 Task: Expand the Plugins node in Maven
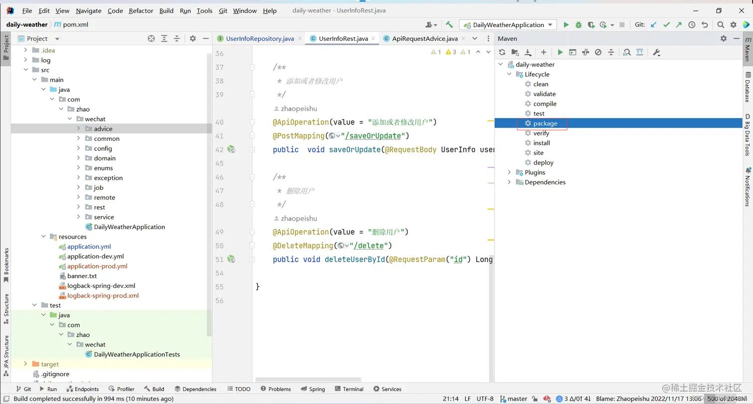pos(509,172)
